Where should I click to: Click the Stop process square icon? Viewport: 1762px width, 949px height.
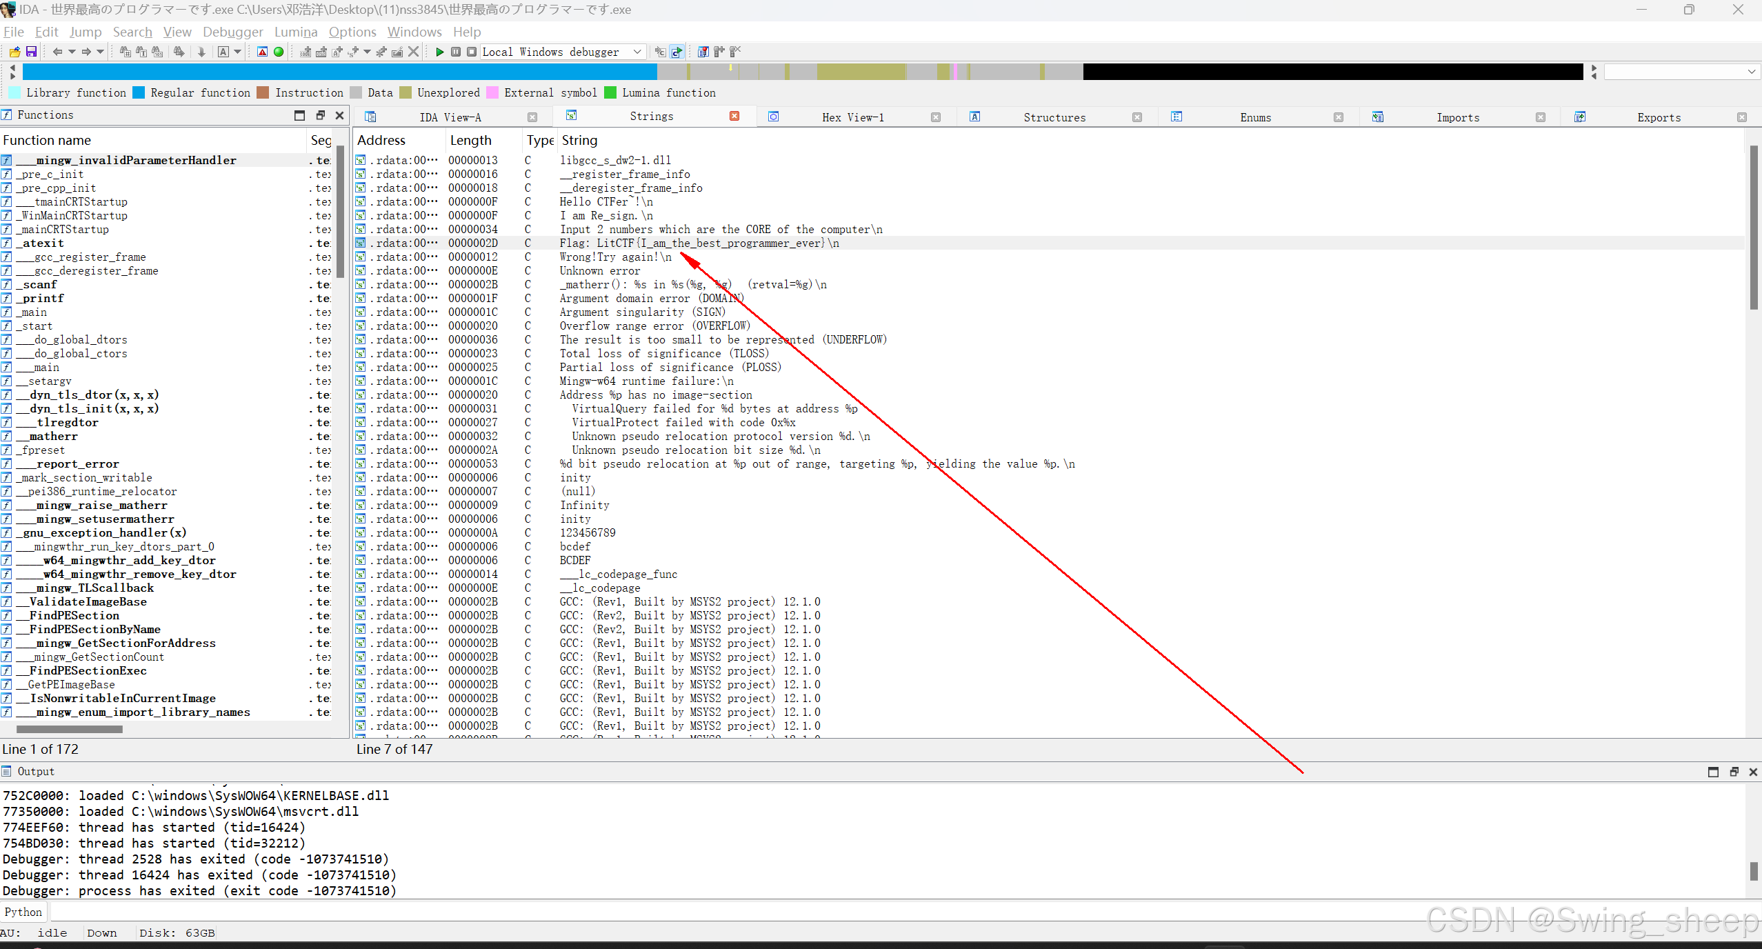(x=472, y=52)
